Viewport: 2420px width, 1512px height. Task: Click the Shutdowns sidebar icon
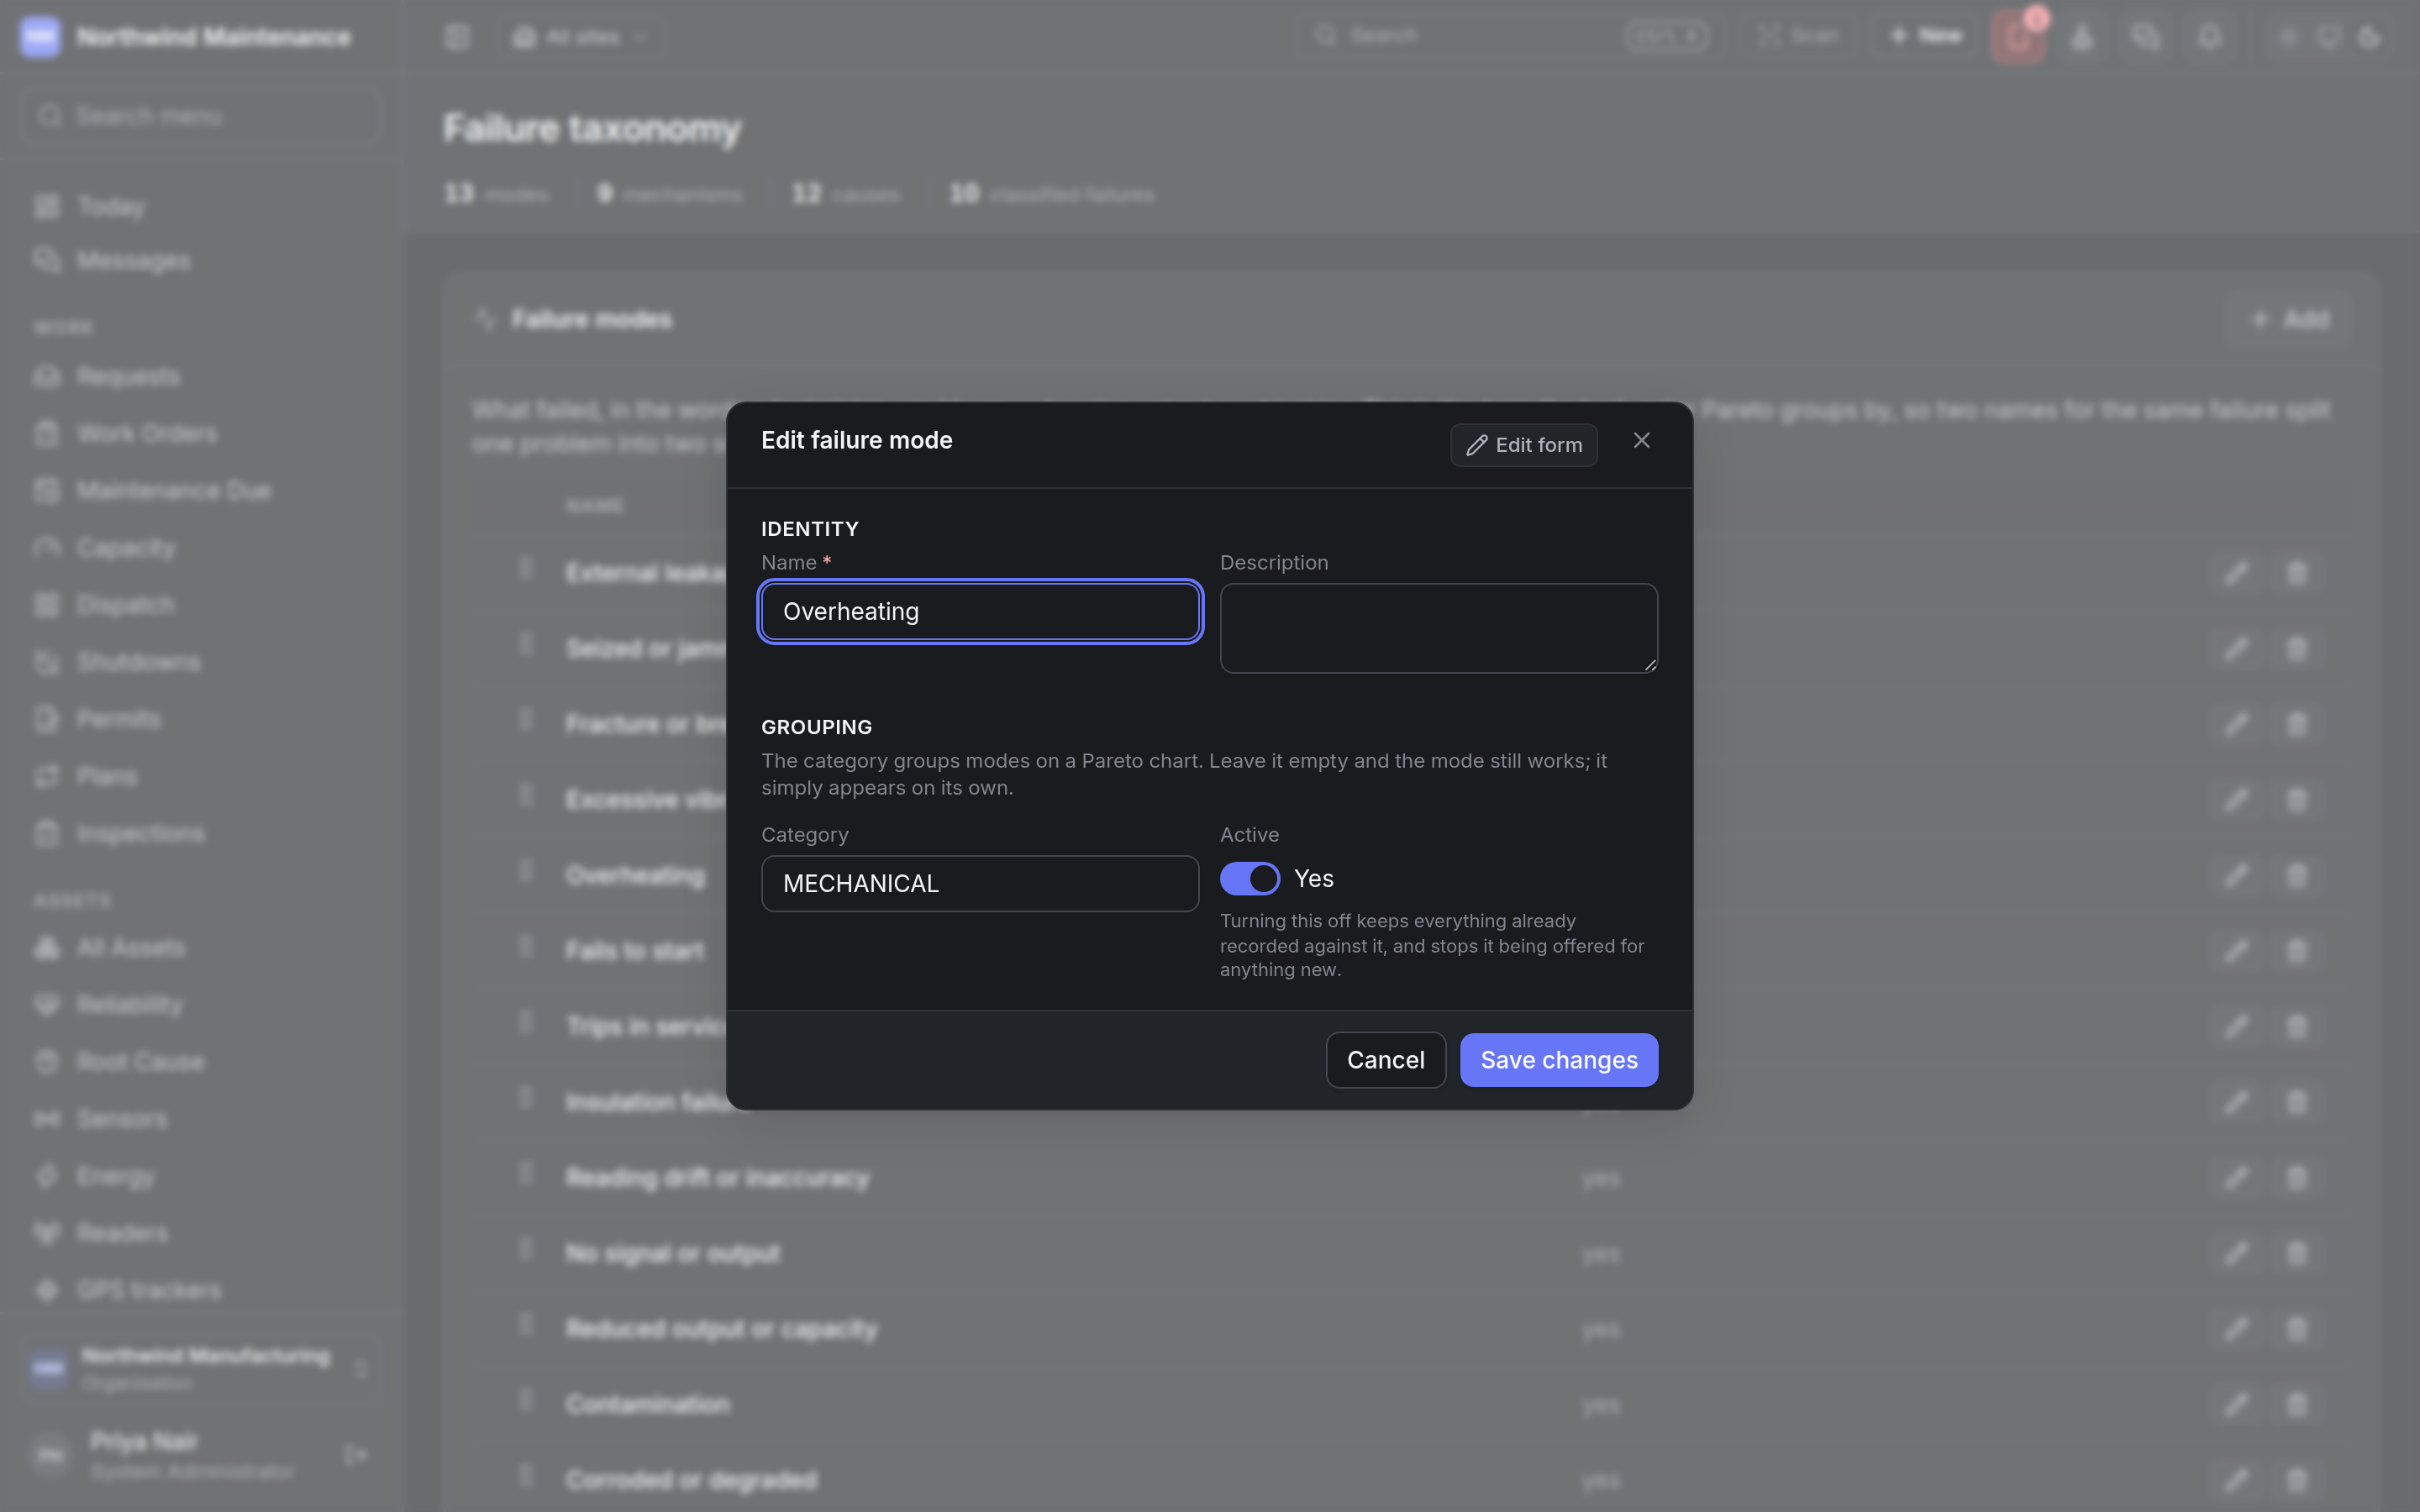pyautogui.click(x=46, y=662)
